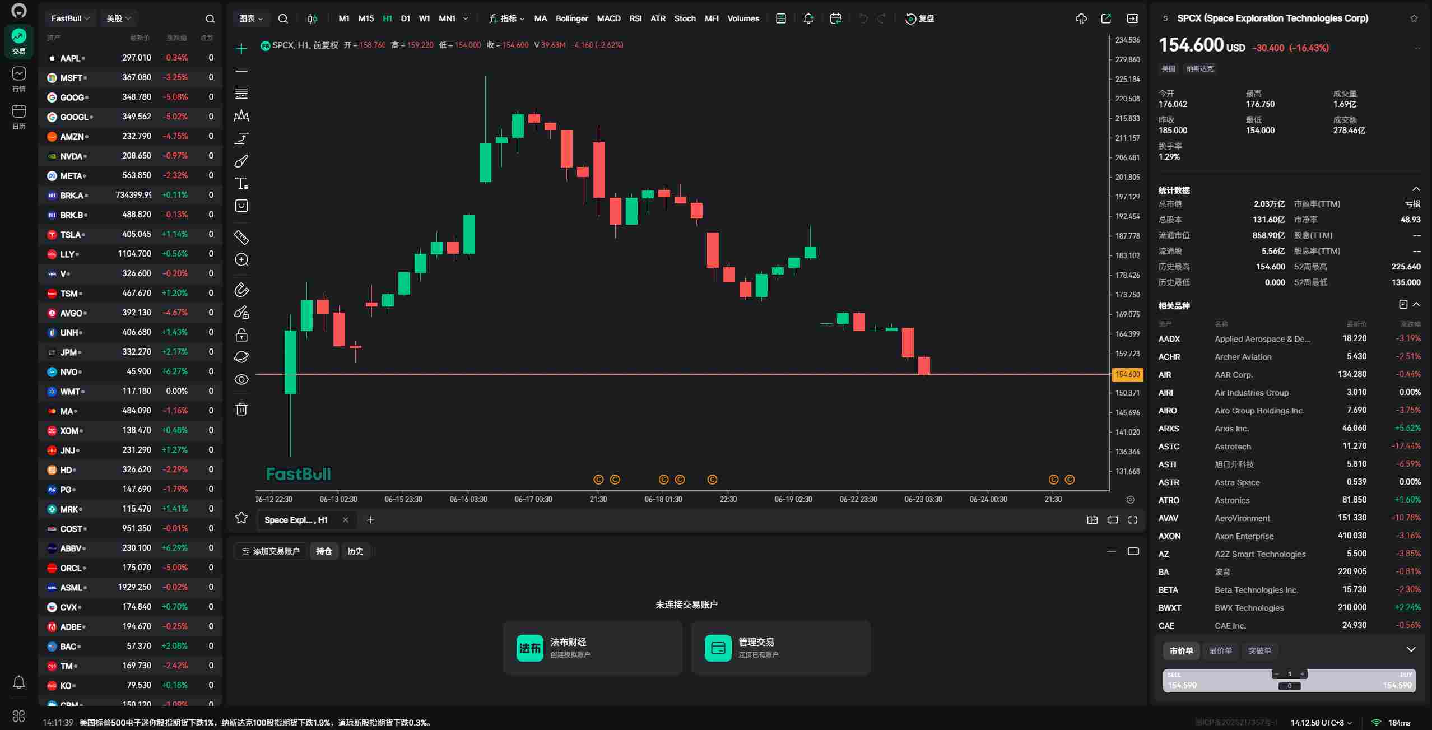Switch to the 持仓 positions tab
The height and width of the screenshot is (730, 1432).
tap(324, 551)
